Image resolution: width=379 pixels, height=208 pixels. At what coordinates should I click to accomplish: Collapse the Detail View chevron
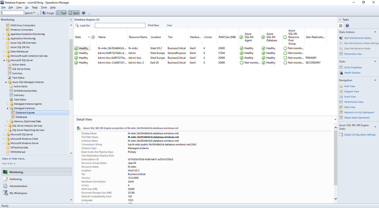pyautogui.click(x=335, y=119)
